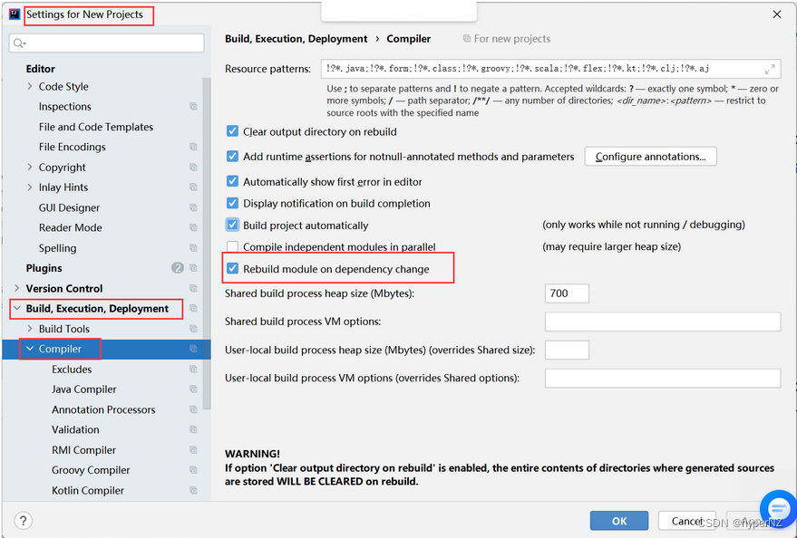Expand the Copyright node
The height and width of the screenshot is (538, 797).
coord(30,167)
